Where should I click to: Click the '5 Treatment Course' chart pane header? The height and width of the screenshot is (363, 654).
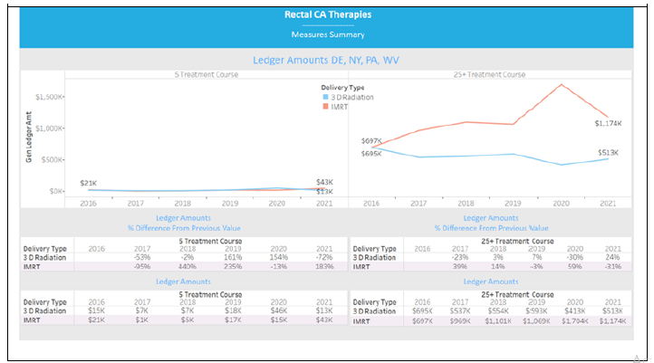coord(206,74)
